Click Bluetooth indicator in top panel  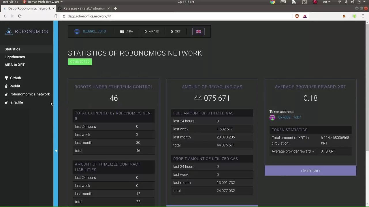click(x=346, y=2)
